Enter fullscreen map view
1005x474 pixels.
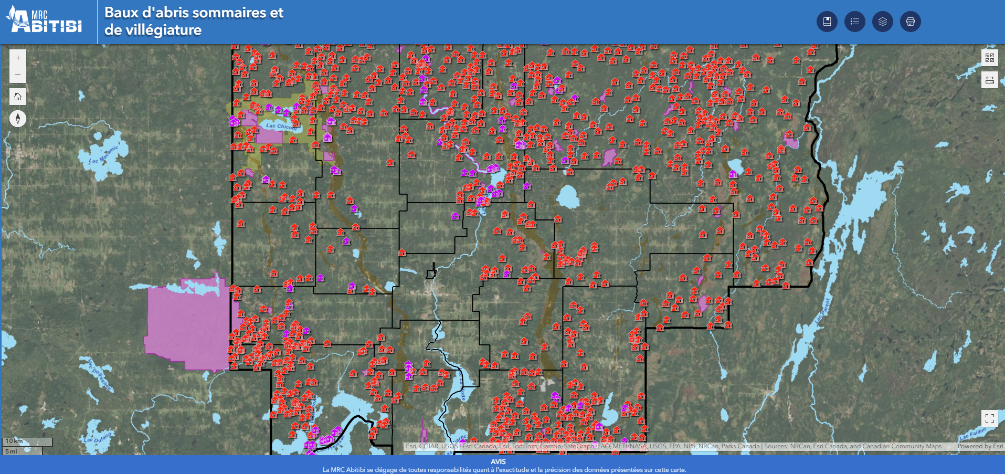(x=989, y=418)
